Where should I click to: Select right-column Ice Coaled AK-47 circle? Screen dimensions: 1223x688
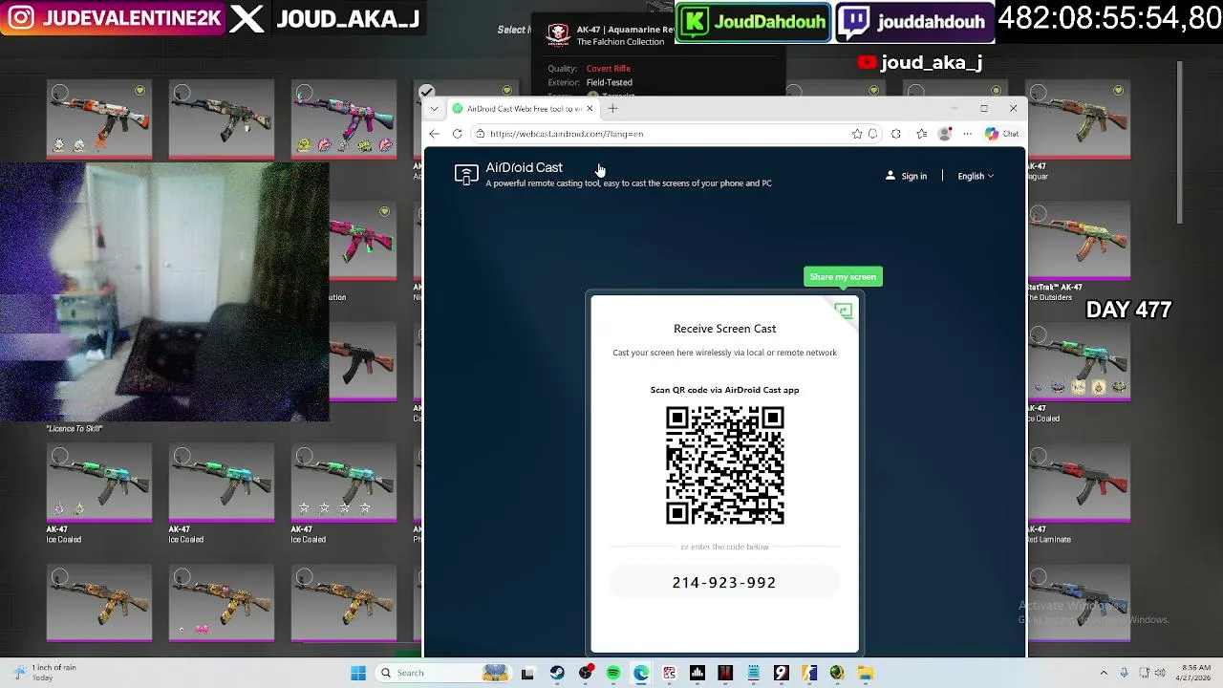1039,335
